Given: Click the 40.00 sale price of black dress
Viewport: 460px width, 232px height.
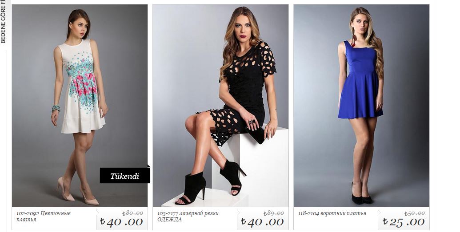Looking at the screenshot, I should pyautogui.click(x=262, y=222).
